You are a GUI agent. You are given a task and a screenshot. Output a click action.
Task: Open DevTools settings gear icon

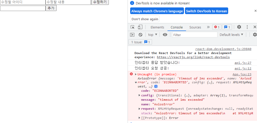pyautogui.click(x=239, y=27)
